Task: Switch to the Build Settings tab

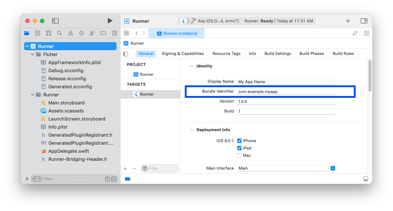Action: [278, 53]
